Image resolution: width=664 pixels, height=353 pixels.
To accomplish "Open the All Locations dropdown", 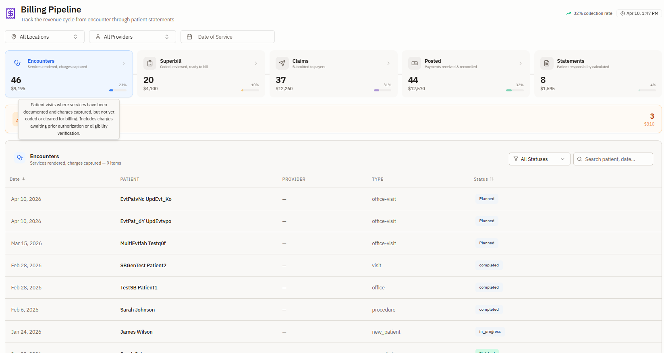I will pyautogui.click(x=45, y=37).
